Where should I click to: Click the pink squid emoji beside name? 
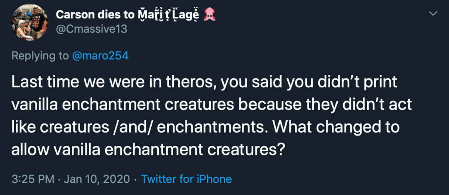click(x=210, y=15)
